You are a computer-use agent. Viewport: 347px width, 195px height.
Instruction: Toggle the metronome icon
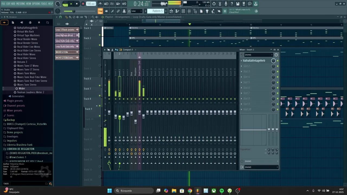point(101,4)
